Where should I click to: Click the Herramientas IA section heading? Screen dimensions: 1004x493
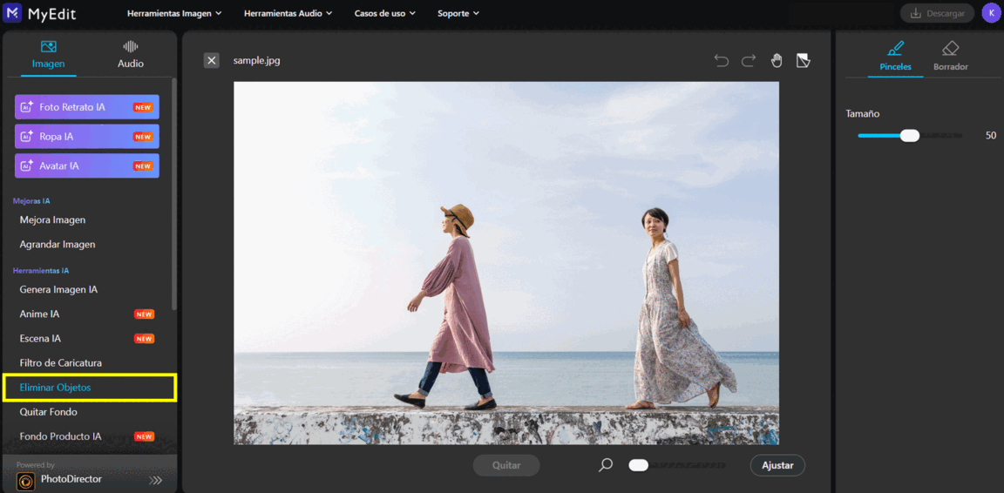point(41,271)
